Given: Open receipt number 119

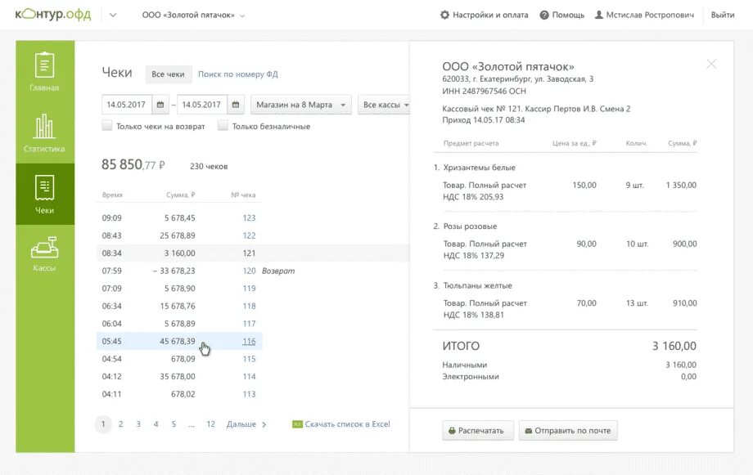Looking at the screenshot, I should pos(250,289).
